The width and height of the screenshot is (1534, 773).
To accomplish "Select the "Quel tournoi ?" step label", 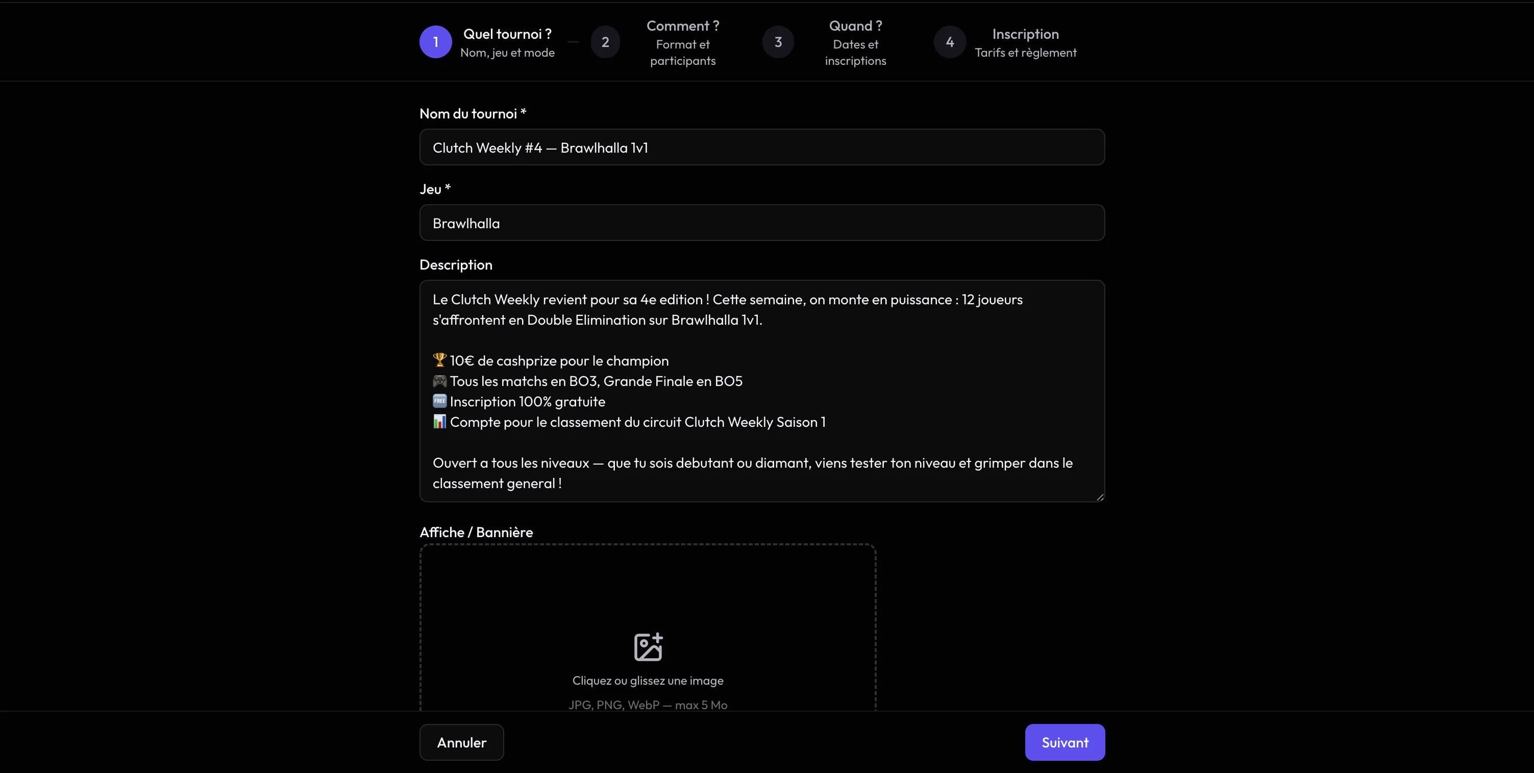I will coord(507,35).
